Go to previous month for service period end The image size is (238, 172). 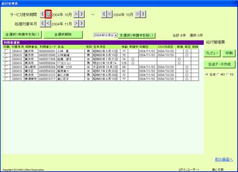110,14
